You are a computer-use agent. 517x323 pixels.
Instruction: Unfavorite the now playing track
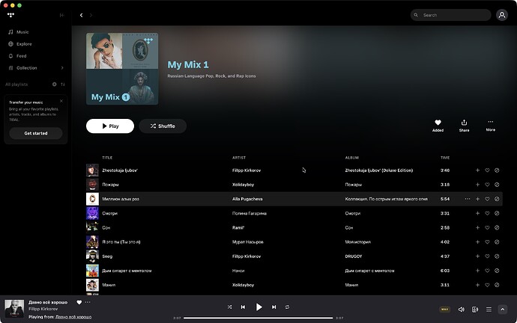79,302
